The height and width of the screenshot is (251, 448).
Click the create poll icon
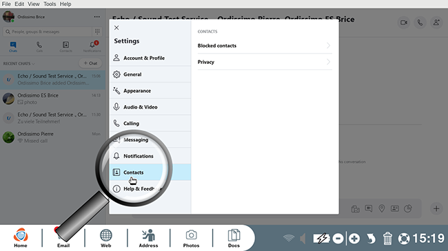(408, 209)
